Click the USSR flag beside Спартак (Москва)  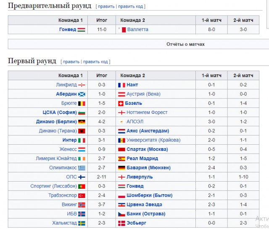click(x=121, y=150)
